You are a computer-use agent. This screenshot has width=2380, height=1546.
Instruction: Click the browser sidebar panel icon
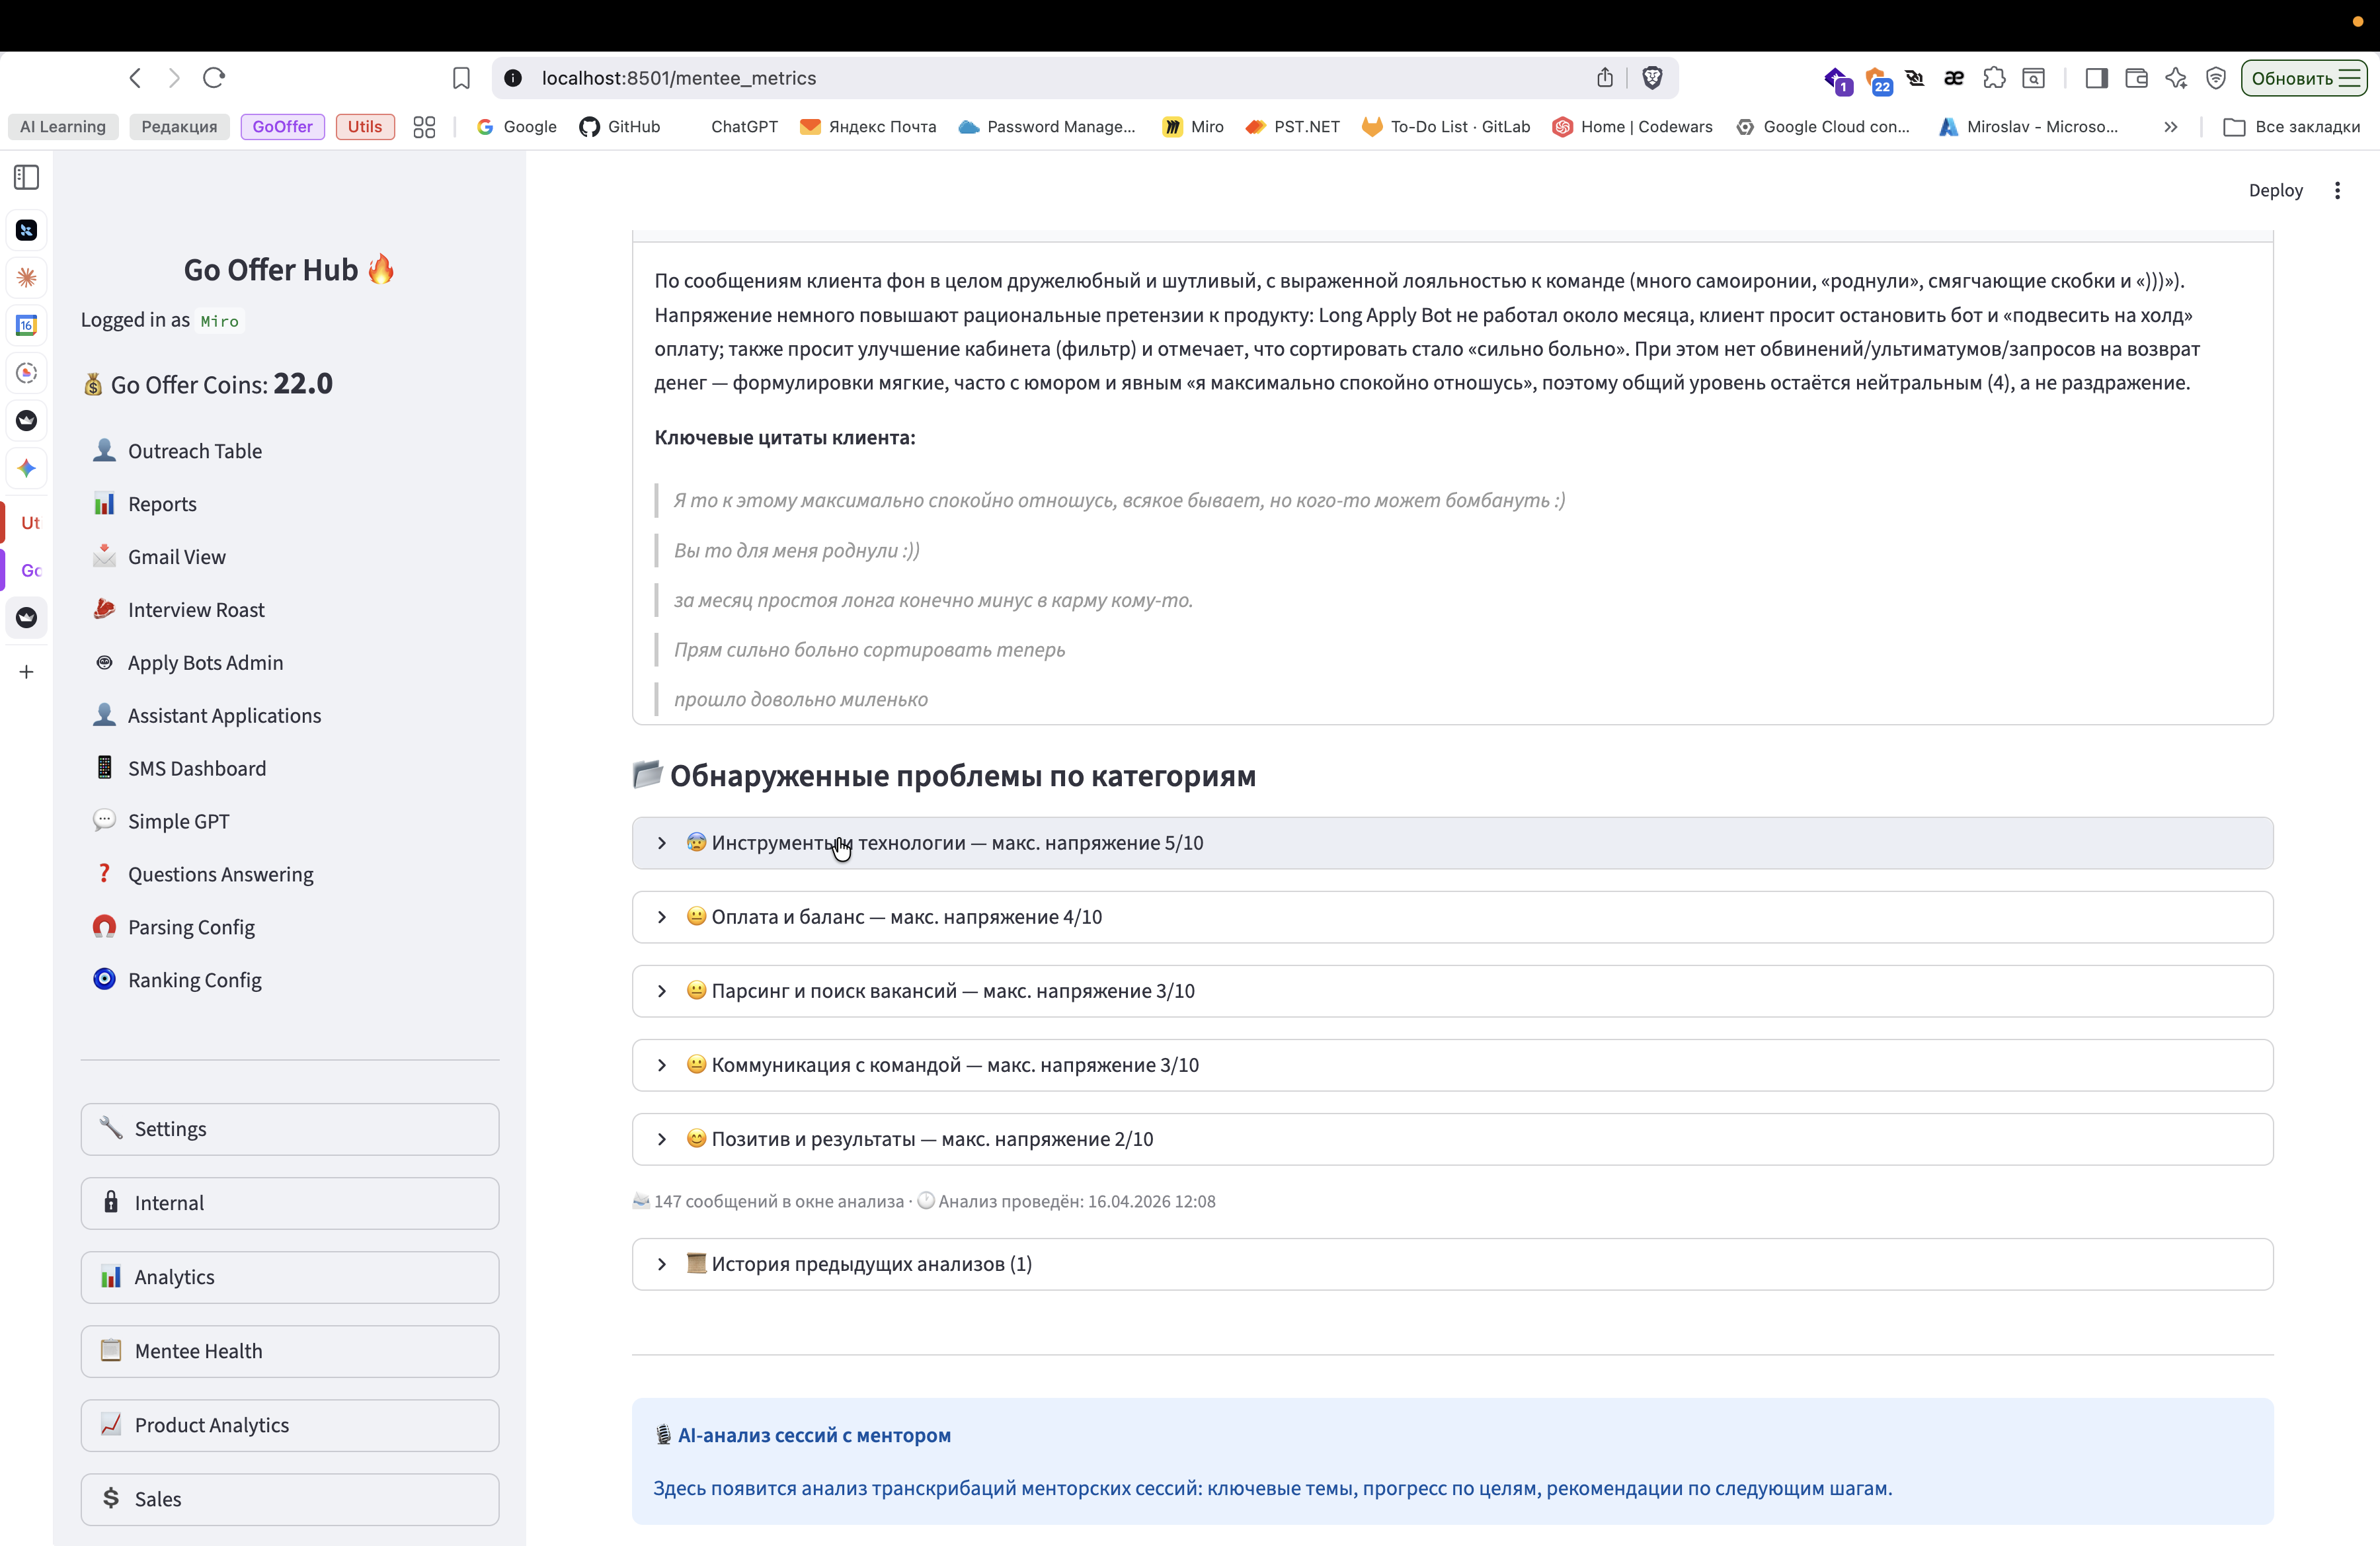pos(2096,78)
